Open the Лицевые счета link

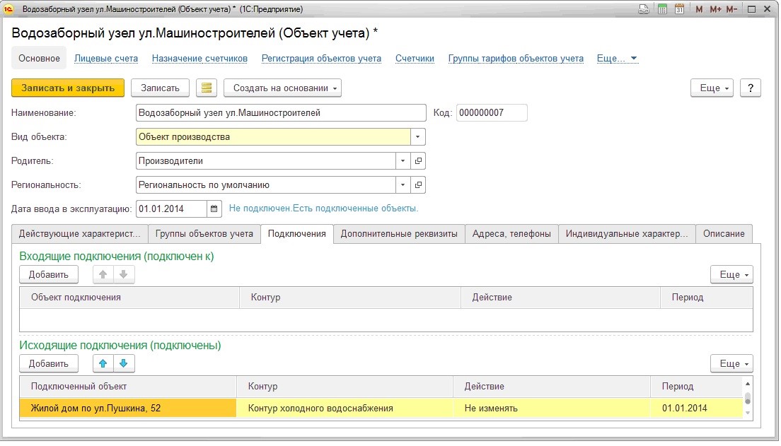click(106, 59)
